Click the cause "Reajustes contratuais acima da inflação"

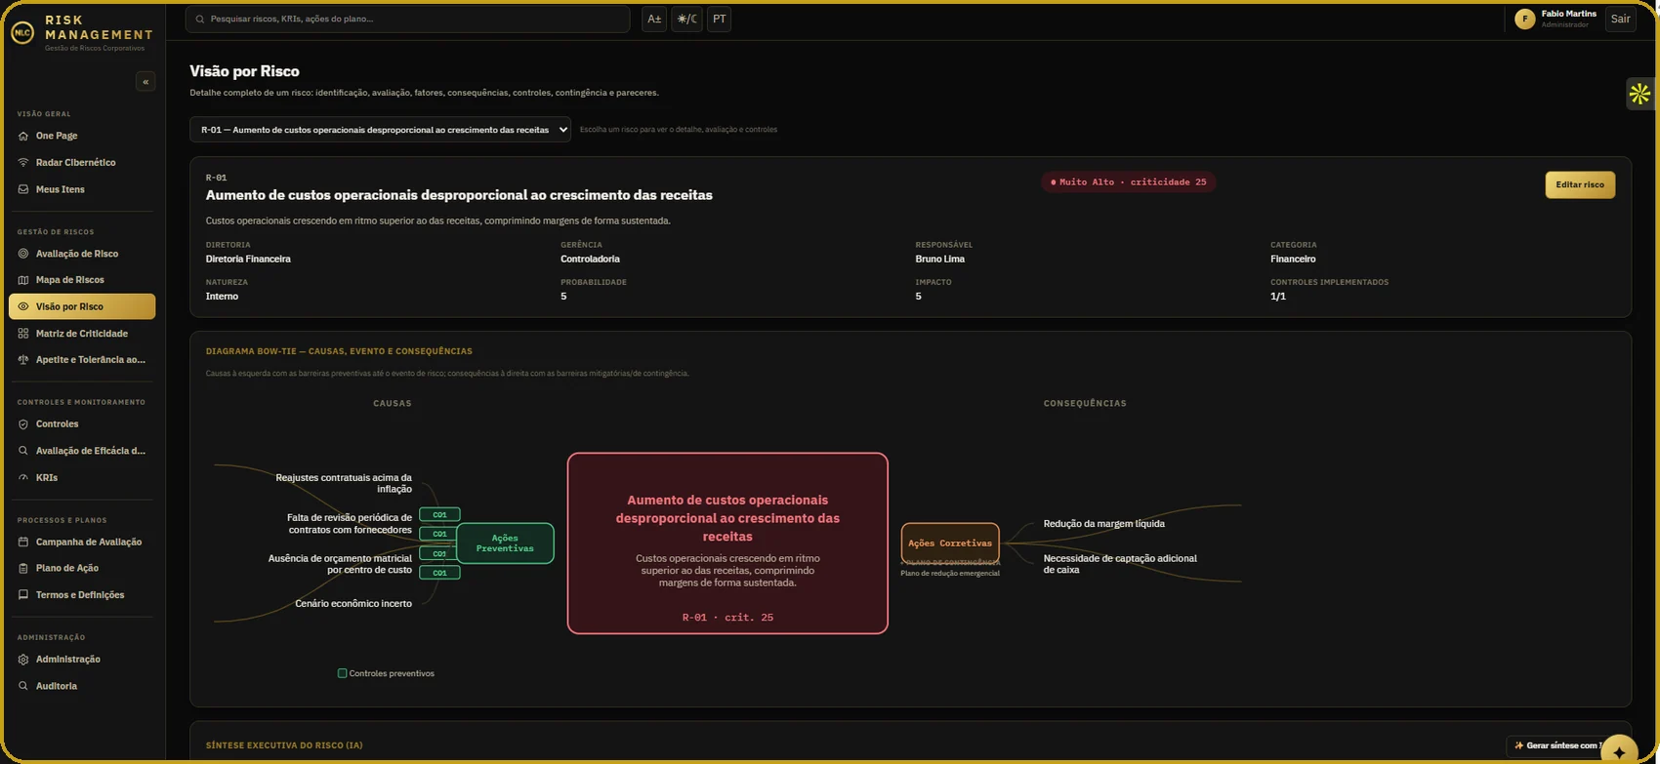pos(344,483)
